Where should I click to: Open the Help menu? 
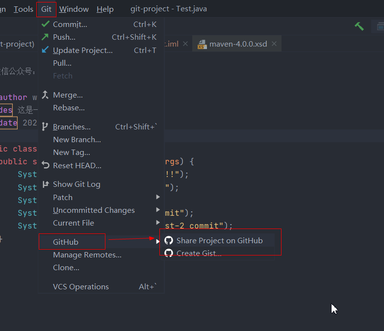[x=105, y=9]
